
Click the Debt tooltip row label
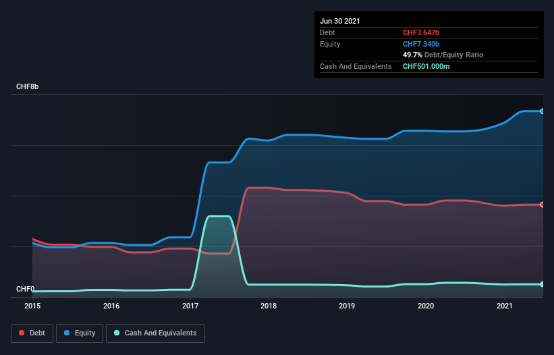327,32
